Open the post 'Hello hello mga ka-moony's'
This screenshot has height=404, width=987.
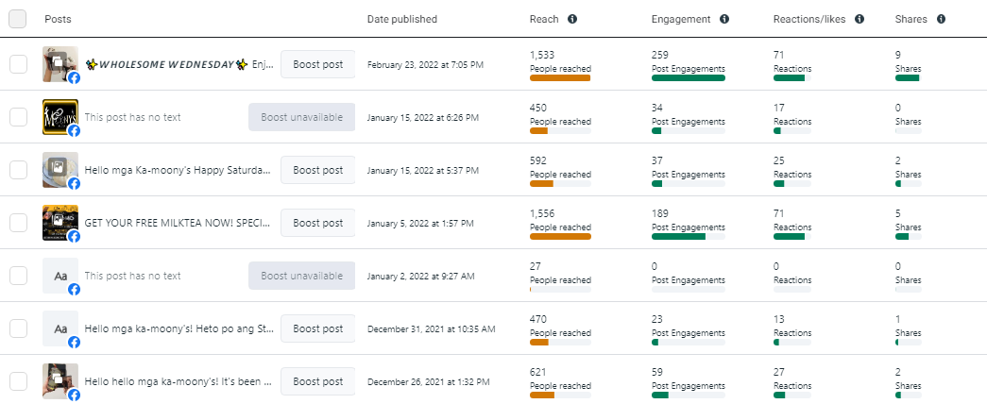[x=178, y=381]
